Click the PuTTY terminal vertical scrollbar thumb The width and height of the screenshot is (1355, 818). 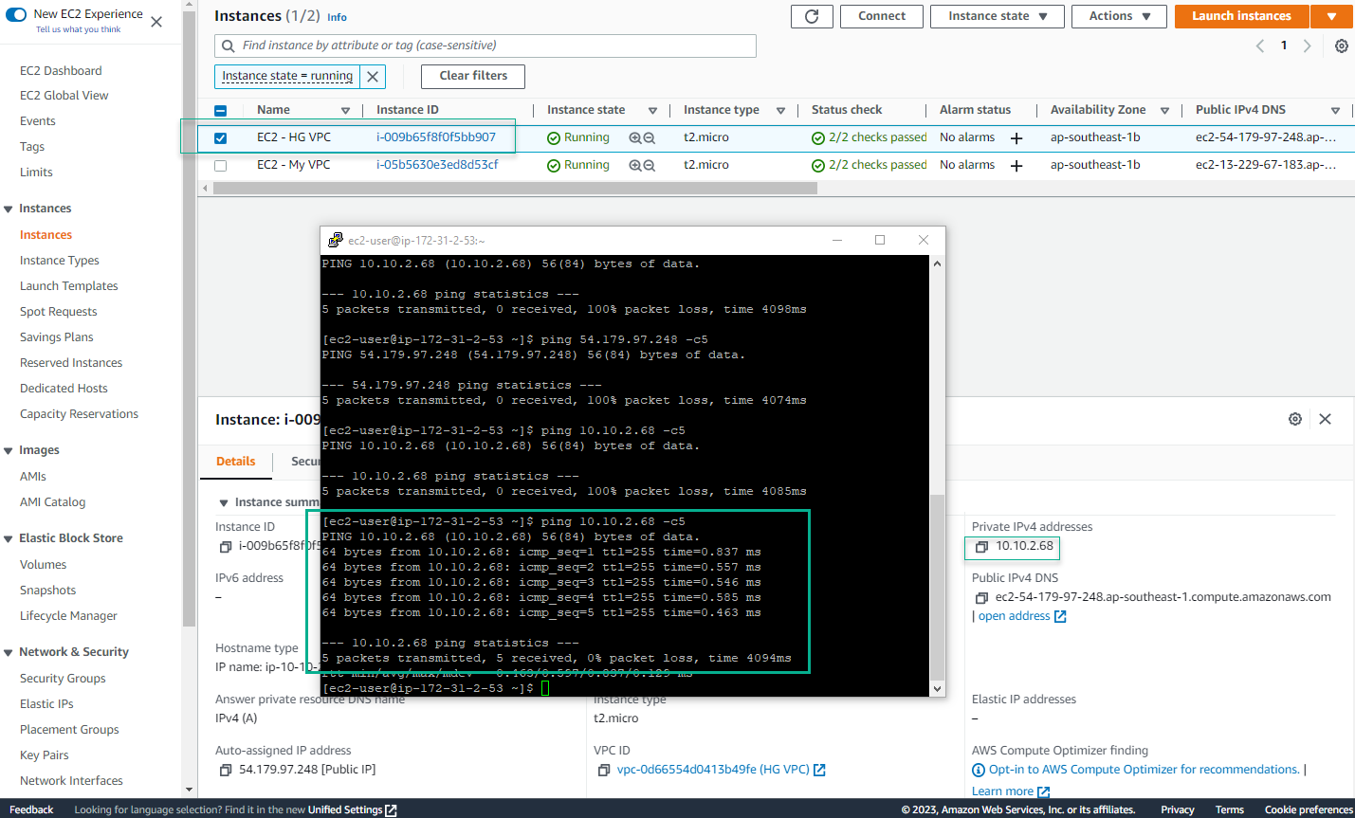point(937,588)
